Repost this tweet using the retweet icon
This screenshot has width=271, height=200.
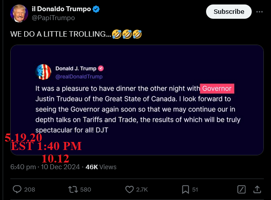tap(73, 189)
